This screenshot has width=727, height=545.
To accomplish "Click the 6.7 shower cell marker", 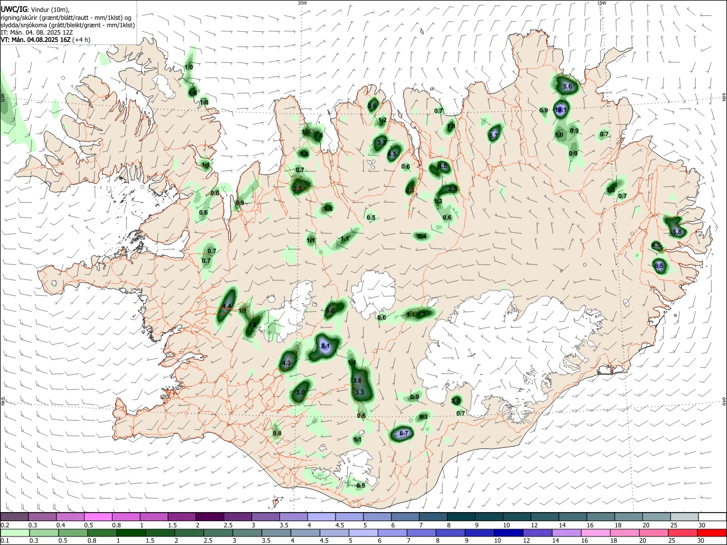I will tap(403, 434).
